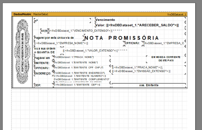Select PRACA_NOME field above EMISSAO_EXTENSO

tap(138, 67)
